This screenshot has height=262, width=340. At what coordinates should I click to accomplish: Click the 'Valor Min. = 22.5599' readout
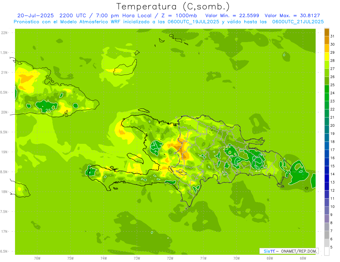[x=232, y=16]
